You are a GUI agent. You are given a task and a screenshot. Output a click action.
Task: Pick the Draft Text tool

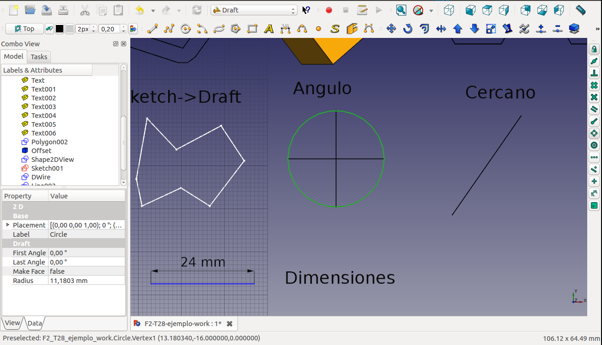pyautogui.click(x=269, y=29)
